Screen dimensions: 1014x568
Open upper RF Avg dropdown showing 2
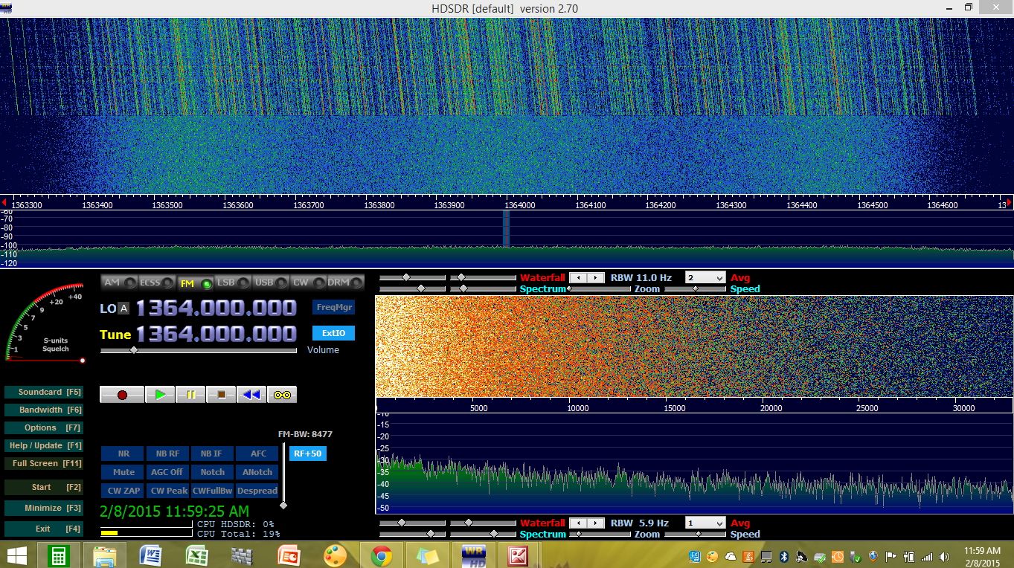coord(705,277)
